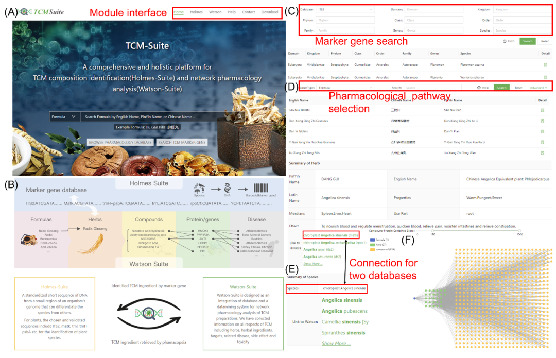Image resolution: width=556 pixels, height=358 pixels.
Task: Click the Search text field in SearchType row
Action: tap(432, 87)
